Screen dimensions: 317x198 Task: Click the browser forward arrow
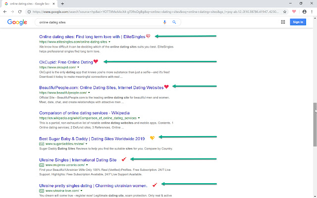pyautogui.click(x=12, y=12)
